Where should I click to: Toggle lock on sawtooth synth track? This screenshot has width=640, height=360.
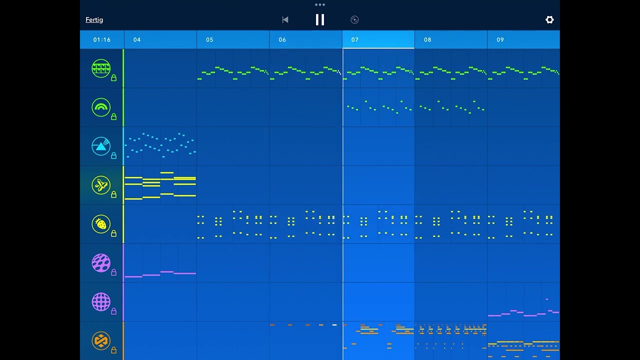[x=113, y=78]
